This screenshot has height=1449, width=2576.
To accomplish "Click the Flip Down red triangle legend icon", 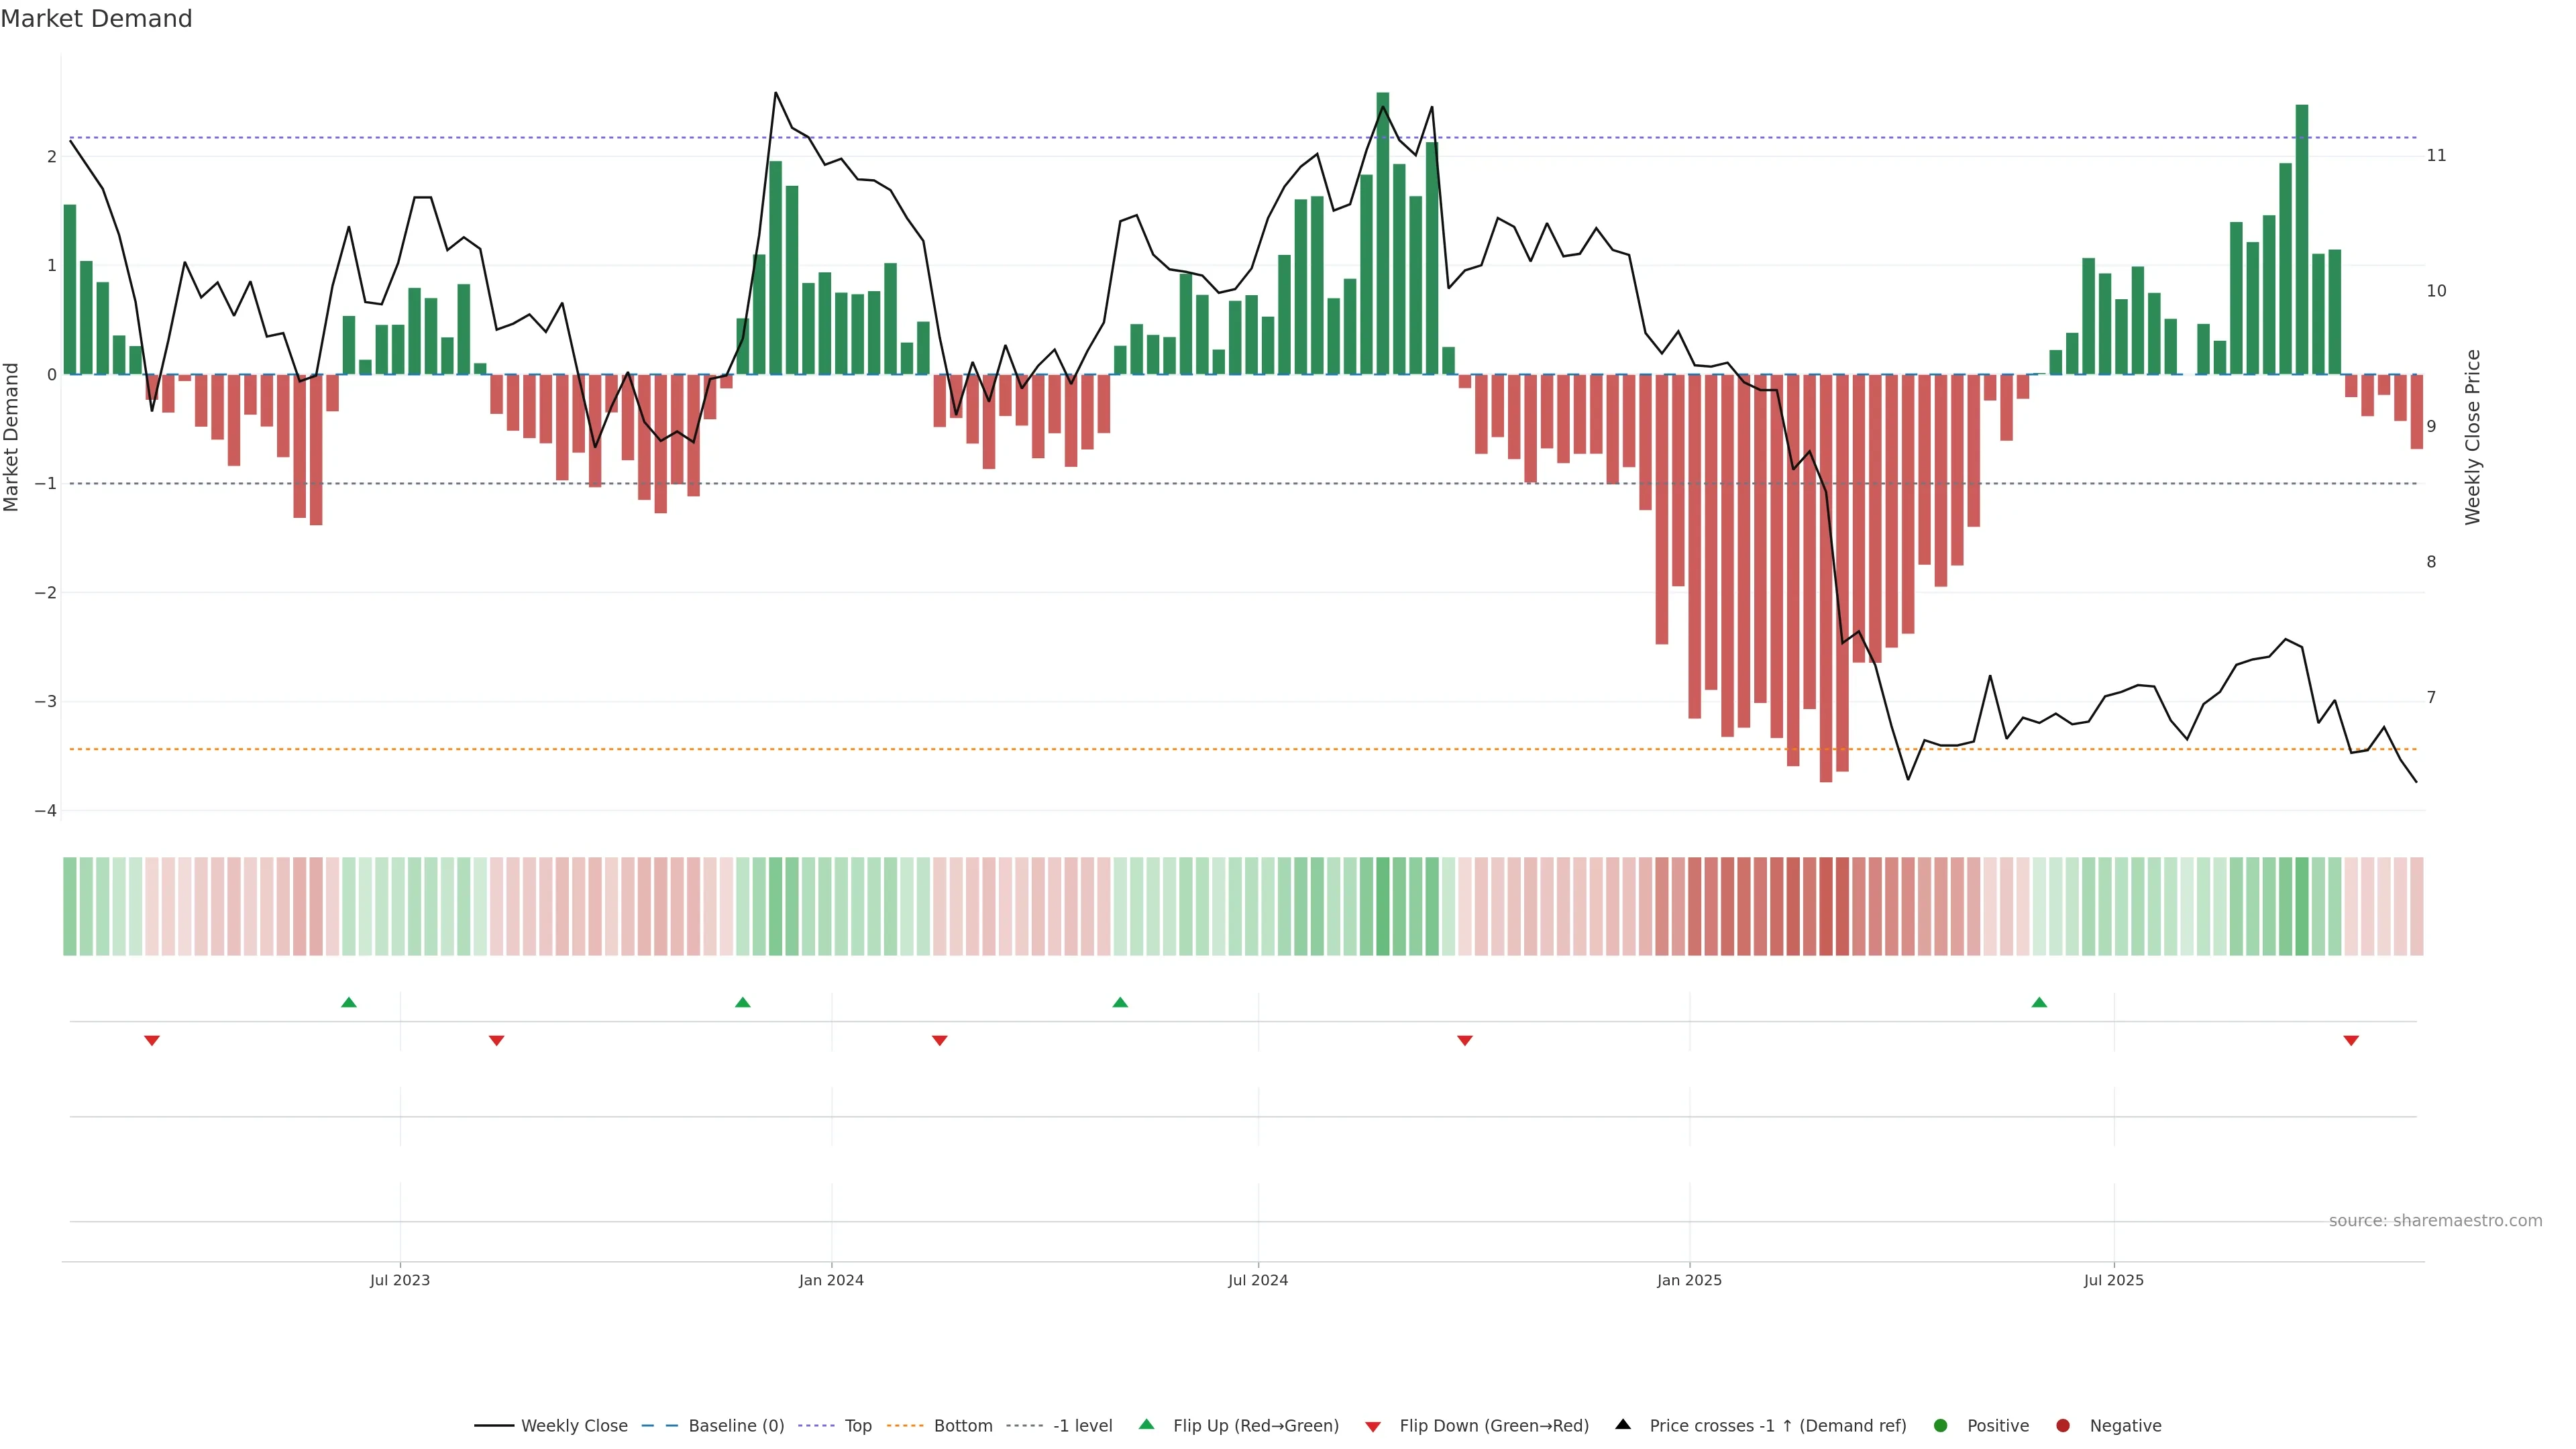I will pyautogui.click(x=1372, y=1426).
